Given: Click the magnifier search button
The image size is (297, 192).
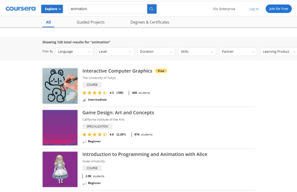Looking at the screenshot, I should pyautogui.click(x=152, y=9).
